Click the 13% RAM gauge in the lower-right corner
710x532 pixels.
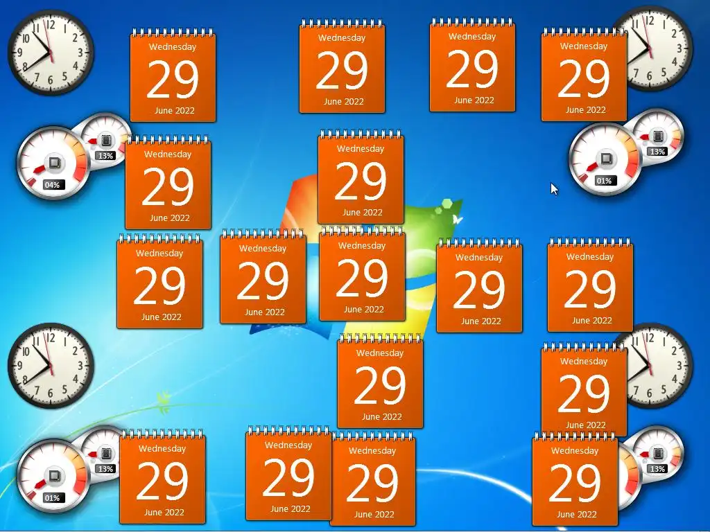(x=659, y=452)
